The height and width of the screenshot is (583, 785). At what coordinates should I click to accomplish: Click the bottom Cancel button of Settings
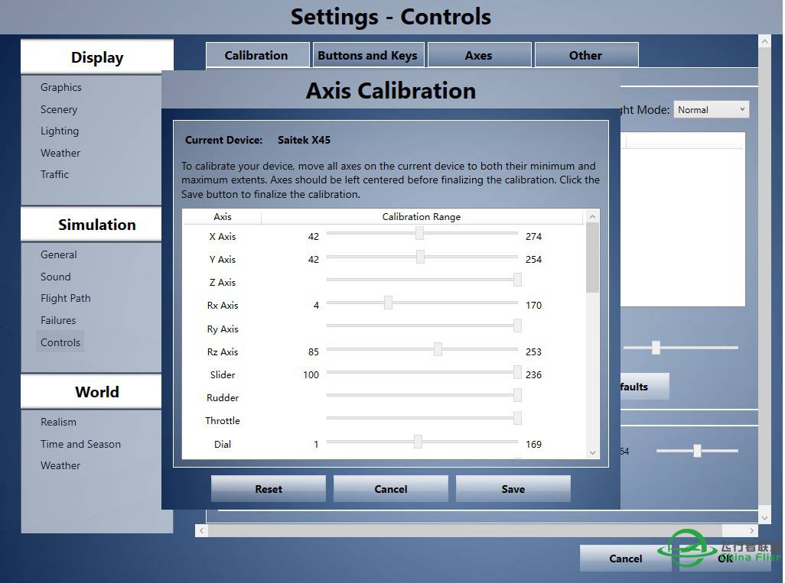(625, 559)
